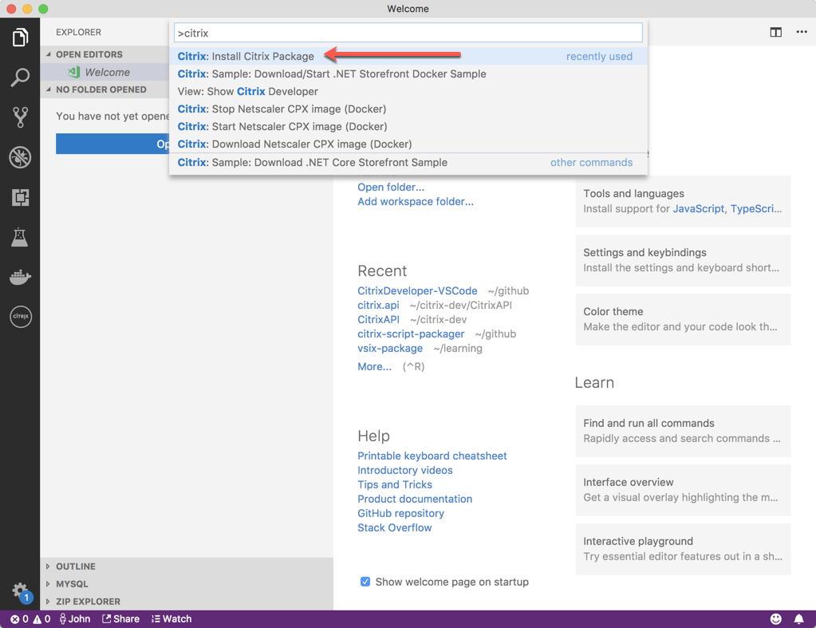Open recent project CitrixDeveloper-VSCode

[x=417, y=290]
